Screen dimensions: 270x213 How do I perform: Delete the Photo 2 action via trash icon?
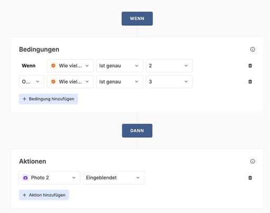coord(250,178)
